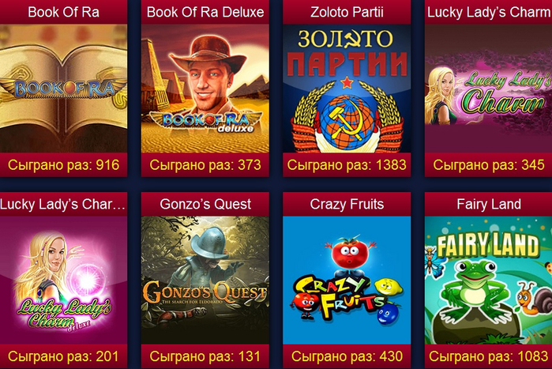Open the Zoloto Partii hammer and sickle game

coord(347,88)
